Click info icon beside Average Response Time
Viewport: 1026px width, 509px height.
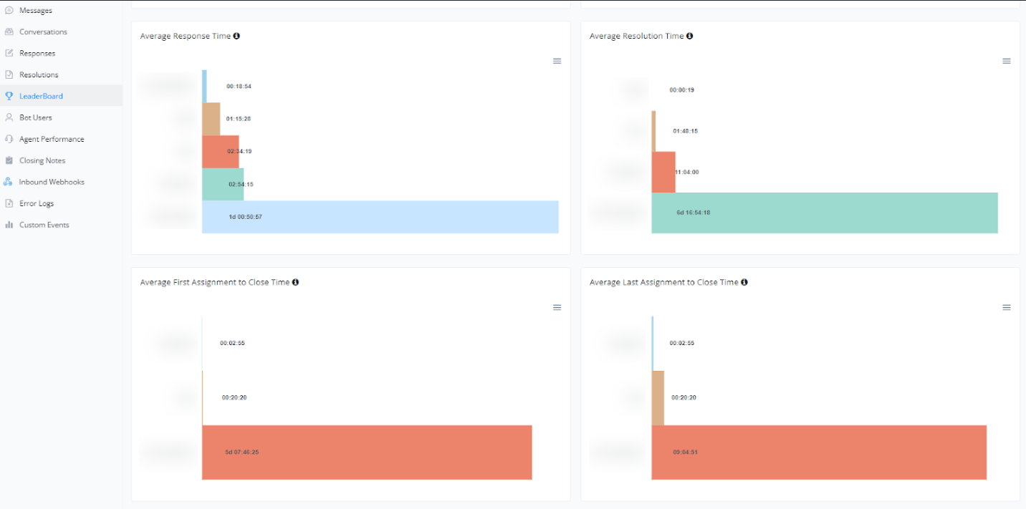click(236, 36)
